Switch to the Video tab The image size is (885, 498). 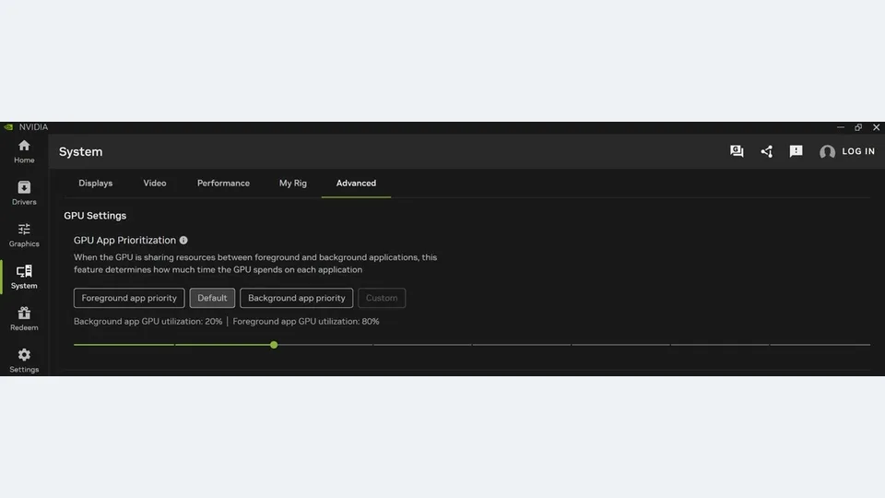tap(155, 183)
